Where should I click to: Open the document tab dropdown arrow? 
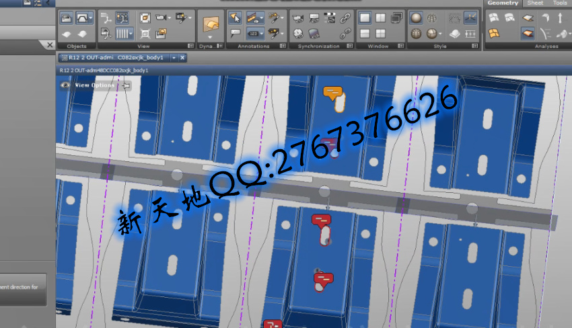click(174, 58)
